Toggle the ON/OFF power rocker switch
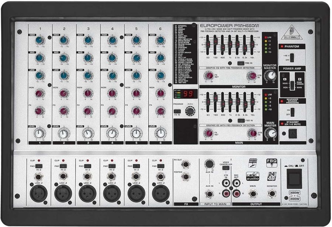The image size is (332, 227). (x=294, y=178)
